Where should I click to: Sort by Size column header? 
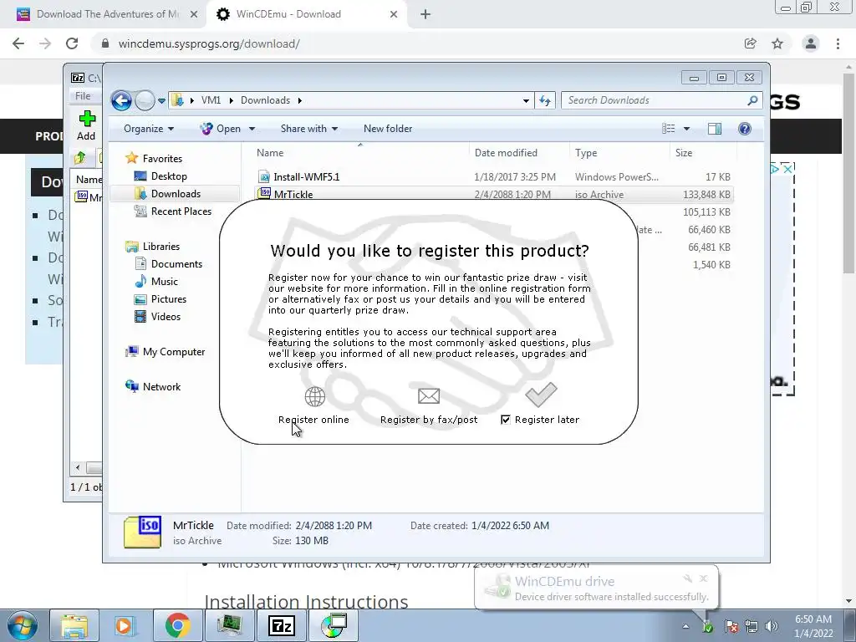tap(702, 153)
